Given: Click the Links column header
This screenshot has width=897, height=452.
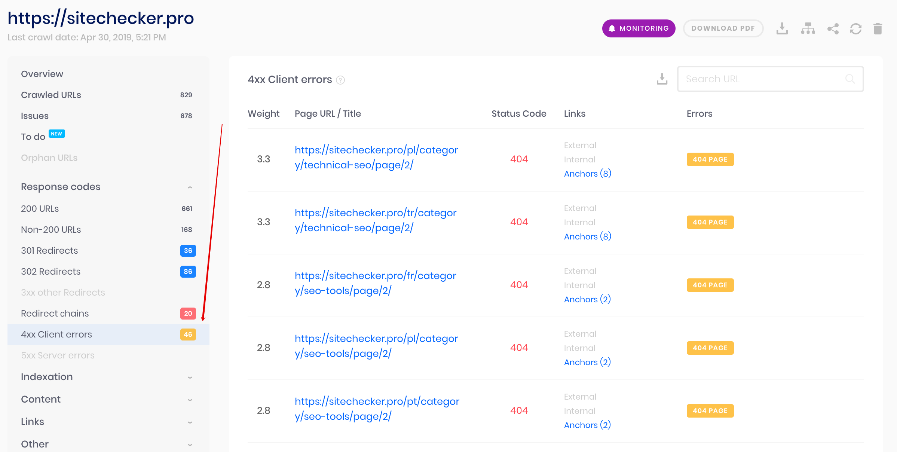Looking at the screenshot, I should [575, 114].
